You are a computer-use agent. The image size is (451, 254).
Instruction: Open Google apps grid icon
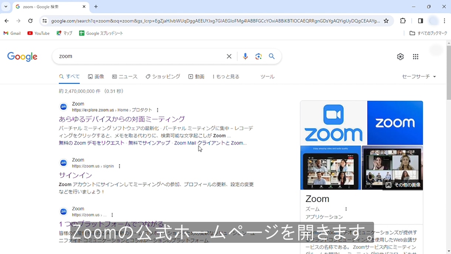point(416,57)
